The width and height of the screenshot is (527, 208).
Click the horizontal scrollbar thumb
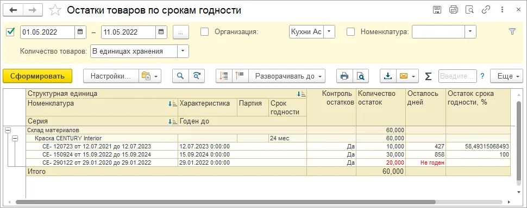[225, 202]
